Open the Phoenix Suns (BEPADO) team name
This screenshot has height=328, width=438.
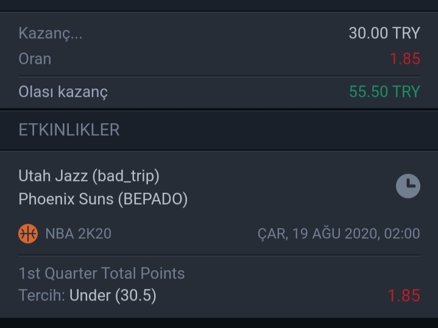pyautogui.click(x=103, y=199)
